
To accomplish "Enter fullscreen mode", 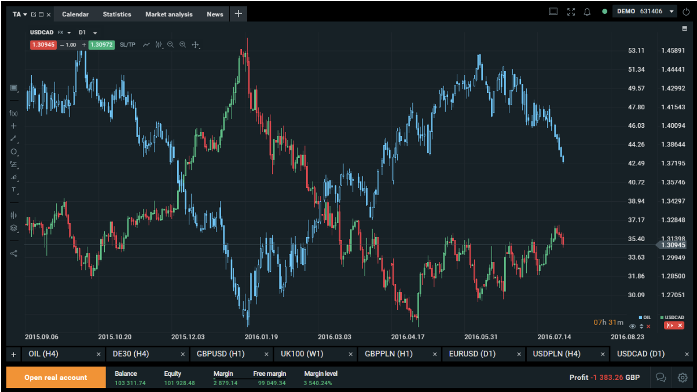I will click(x=571, y=12).
